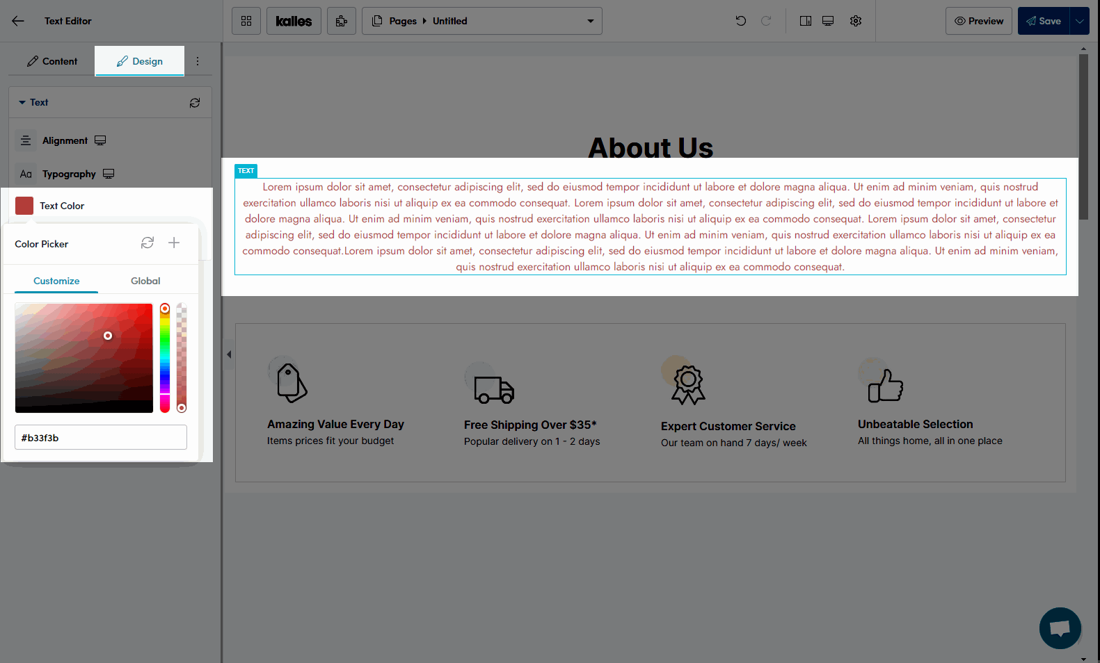1100x663 pixels.
Task: Click 'All things home, all in one place'
Action: pyautogui.click(x=930, y=441)
